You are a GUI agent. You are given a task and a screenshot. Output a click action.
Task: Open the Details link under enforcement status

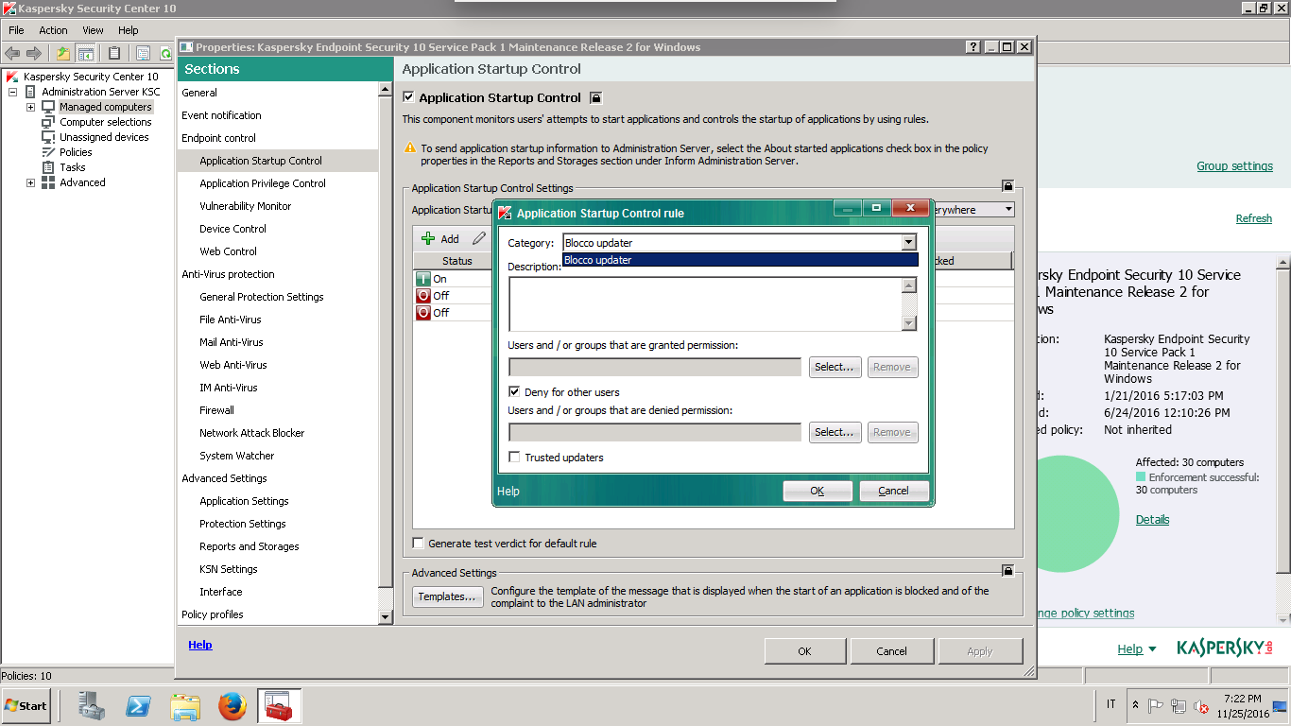click(x=1152, y=520)
